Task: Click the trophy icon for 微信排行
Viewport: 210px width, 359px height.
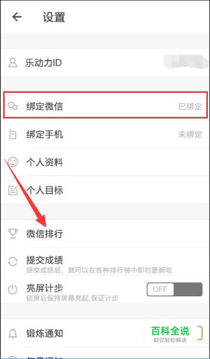Action: tap(12, 234)
